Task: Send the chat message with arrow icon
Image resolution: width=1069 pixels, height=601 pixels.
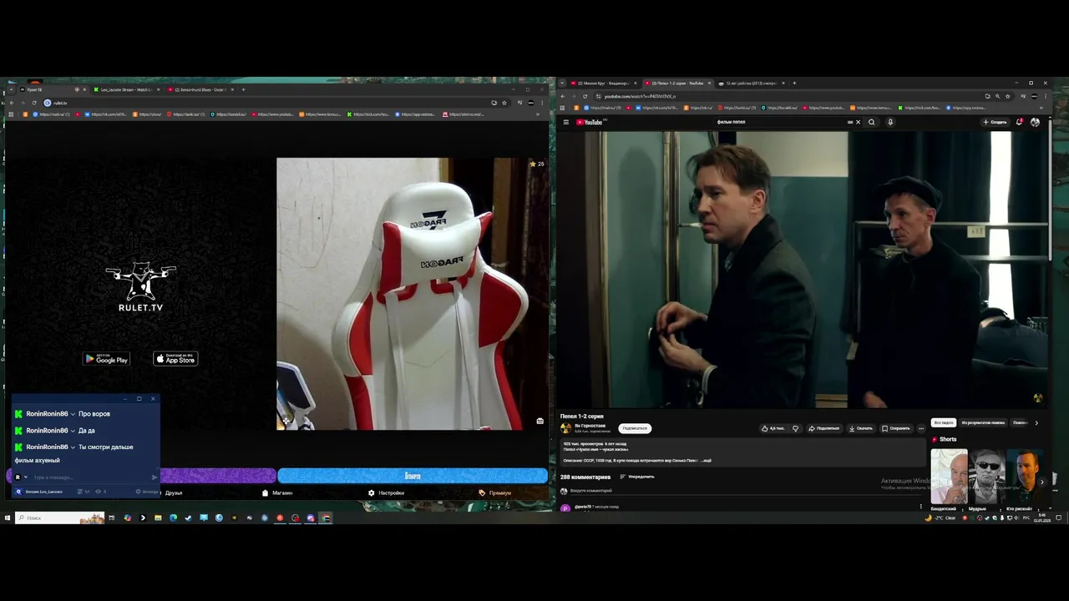Action: (x=155, y=477)
